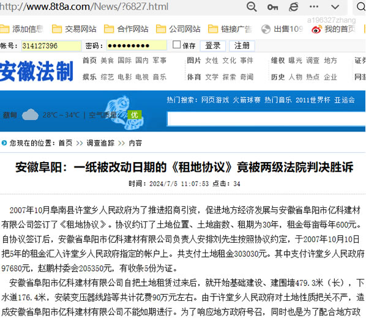Open the 人物 navigation link
Viewport: 366px width, 318px height.
(x=295, y=77)
